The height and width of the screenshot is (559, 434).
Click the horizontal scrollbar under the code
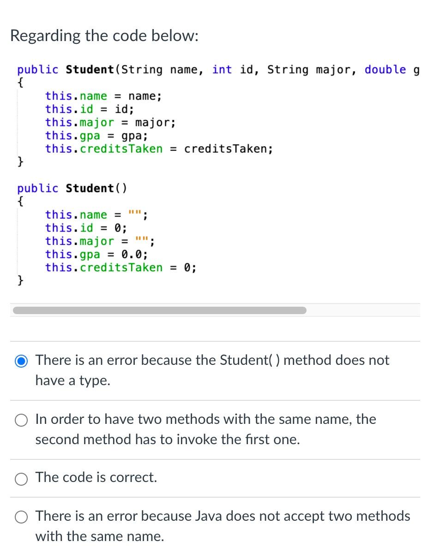pyautogui.click(x=159, y=310)
